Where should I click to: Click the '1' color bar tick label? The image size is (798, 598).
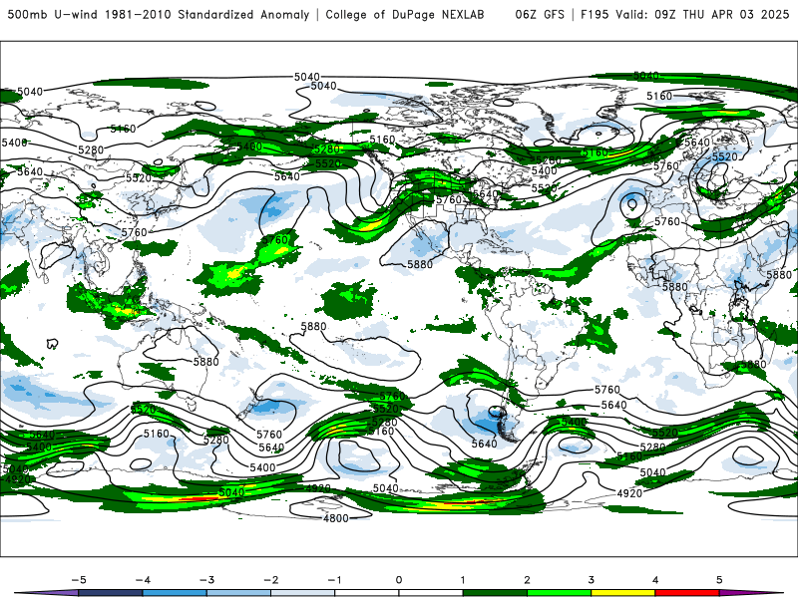point(463,580)
